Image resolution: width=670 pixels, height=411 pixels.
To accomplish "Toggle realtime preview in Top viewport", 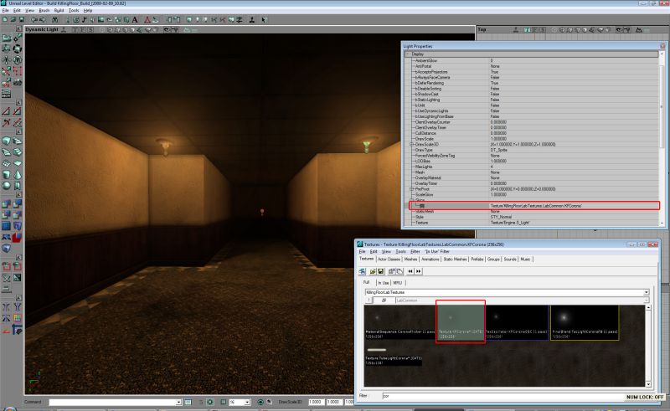I will point(516,29).
